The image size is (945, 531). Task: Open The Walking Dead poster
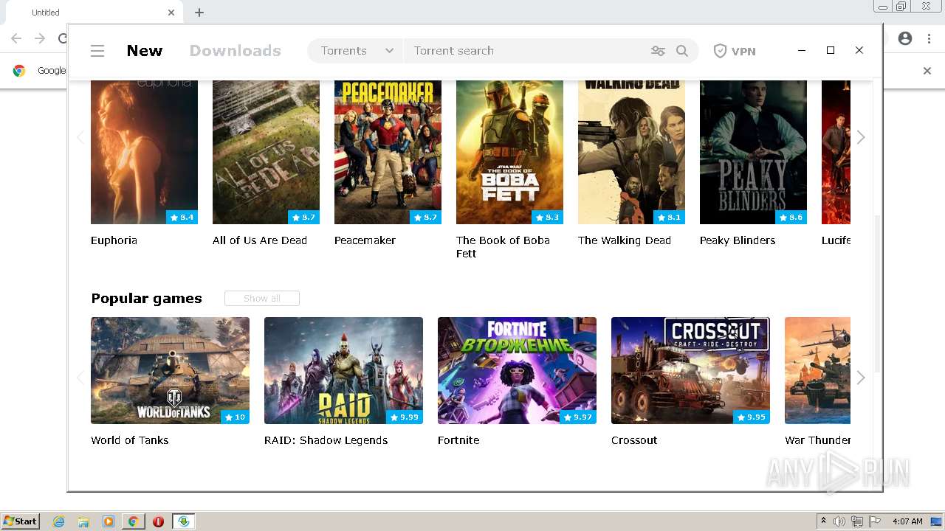click(631, 152)
